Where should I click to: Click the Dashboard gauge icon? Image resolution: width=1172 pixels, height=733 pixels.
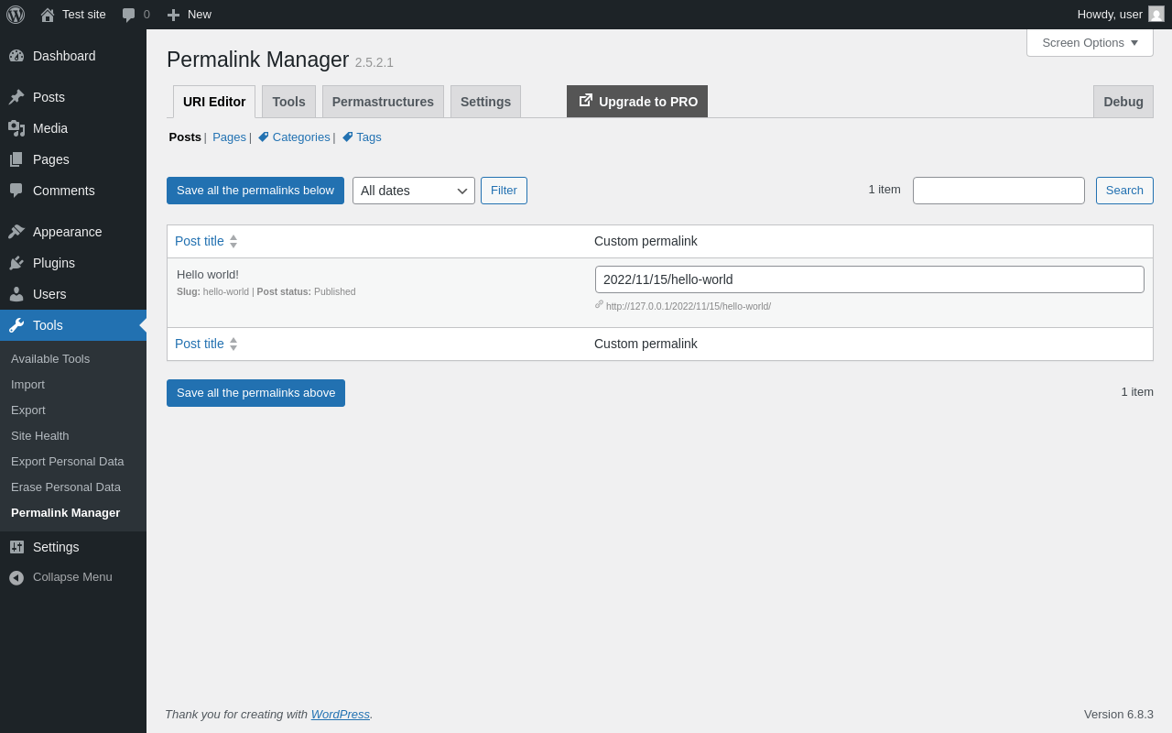pos(16,56)
